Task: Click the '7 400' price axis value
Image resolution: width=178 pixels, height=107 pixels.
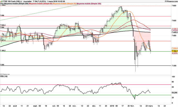Action: click(x=174, y=36)
